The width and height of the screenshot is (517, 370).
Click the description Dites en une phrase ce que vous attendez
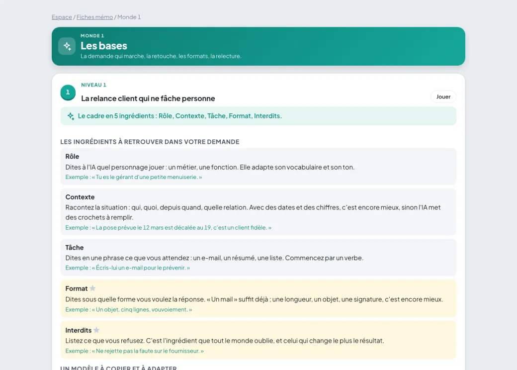pyautogui.click(x=214, y=258)
